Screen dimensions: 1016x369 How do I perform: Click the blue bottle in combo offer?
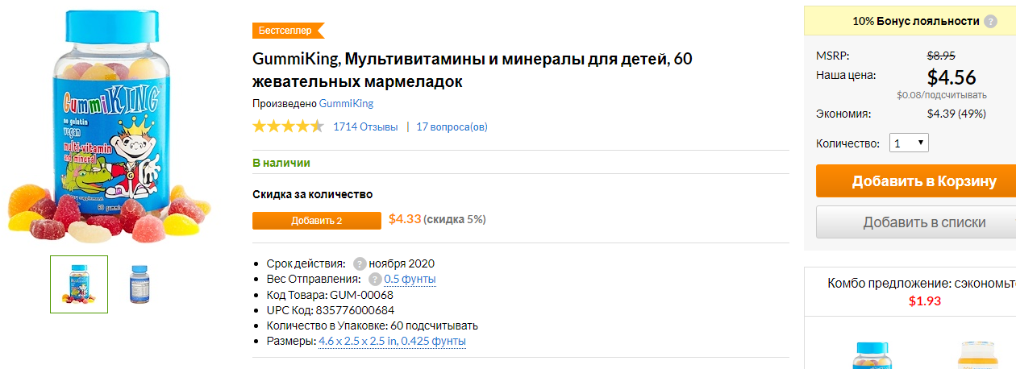(872, 355)
